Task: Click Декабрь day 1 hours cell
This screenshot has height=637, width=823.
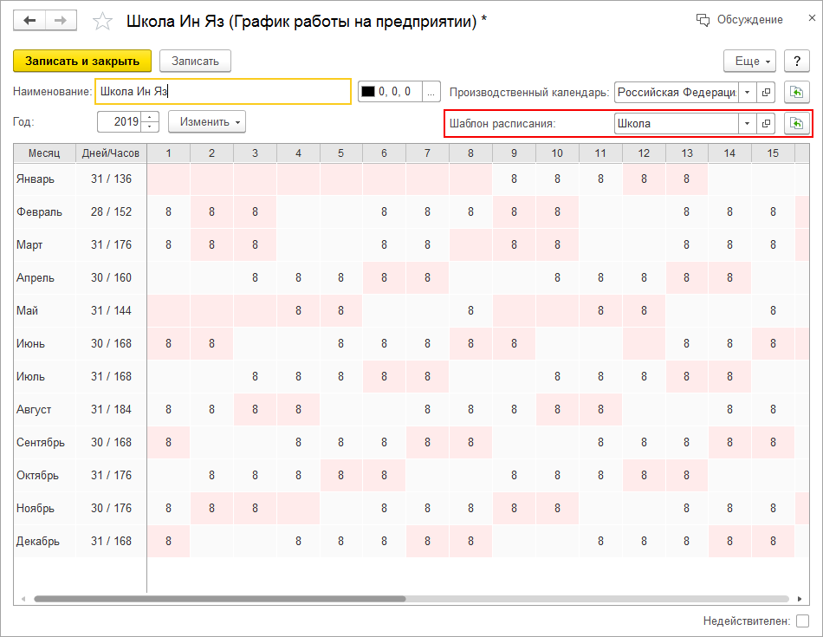Action: pyautogui.click(x=168, y=541)
